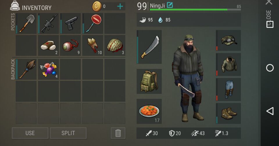279x146 pixels.
Task: Select the assault rifle item
Action: coord(49,23)
